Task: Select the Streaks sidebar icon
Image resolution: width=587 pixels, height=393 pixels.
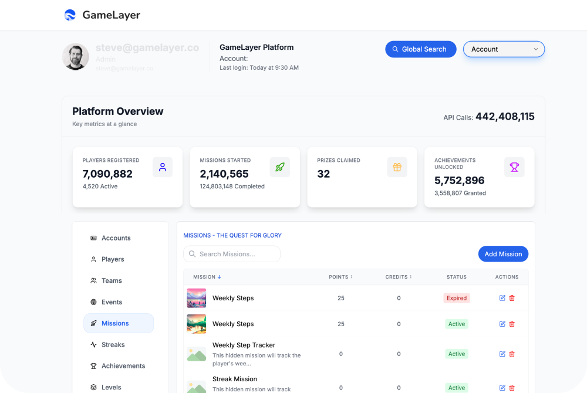Action: click(x=94, y=344)
